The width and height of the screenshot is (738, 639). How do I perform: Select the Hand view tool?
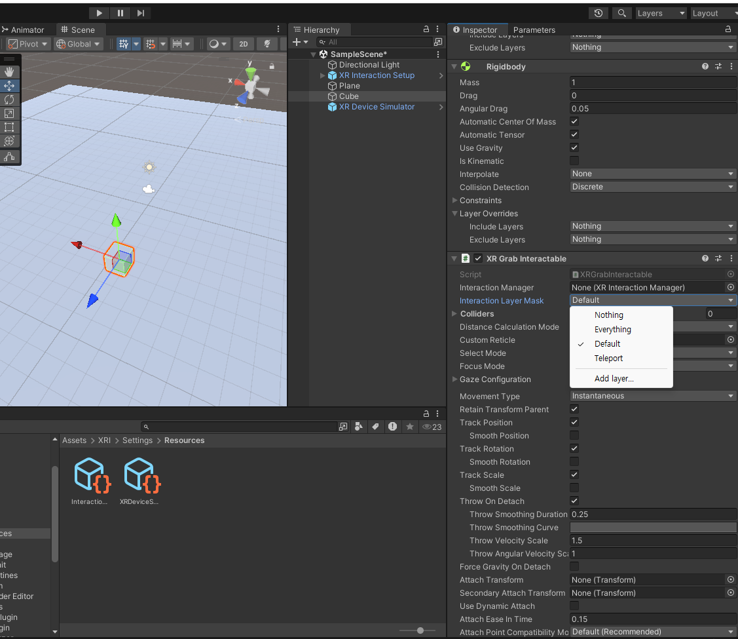coord(9,71)
